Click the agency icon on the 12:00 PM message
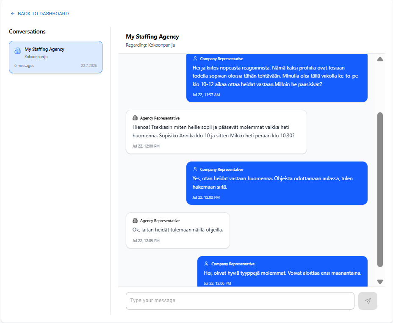 pos(135,118)
